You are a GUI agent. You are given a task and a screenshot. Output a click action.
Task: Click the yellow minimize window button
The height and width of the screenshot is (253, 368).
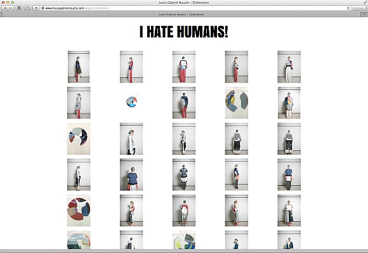click(x=8, y=3)
